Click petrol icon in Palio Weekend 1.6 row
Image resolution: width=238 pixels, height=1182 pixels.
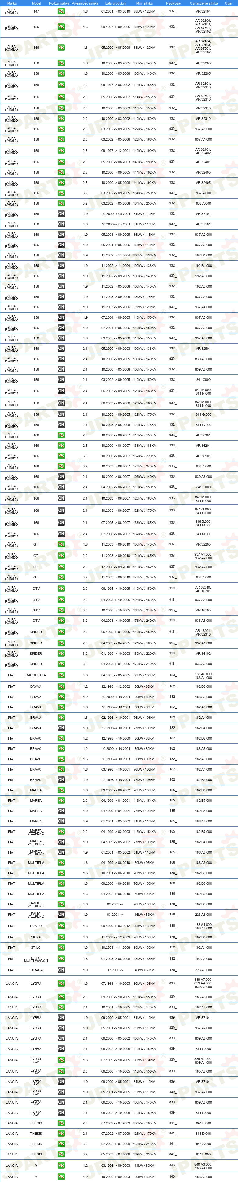pos(61,904)
